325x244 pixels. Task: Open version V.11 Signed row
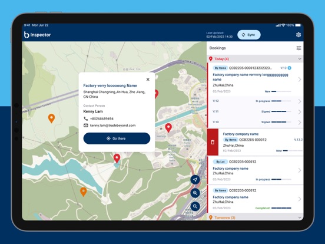[x=256, y=111]
